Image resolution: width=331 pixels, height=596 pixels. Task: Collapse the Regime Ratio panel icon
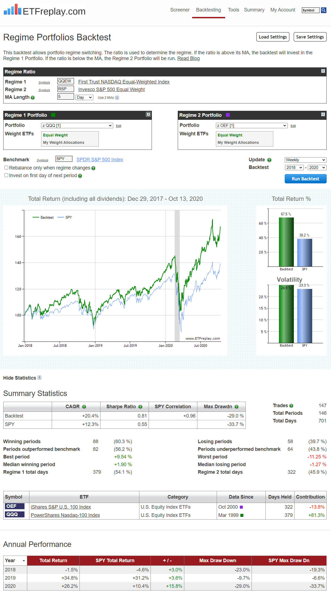pos(323,71)
